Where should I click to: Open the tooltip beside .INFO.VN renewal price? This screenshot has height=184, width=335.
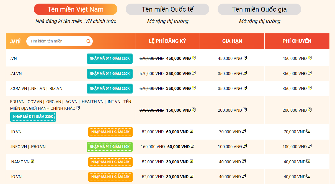[x=244, y=146]
